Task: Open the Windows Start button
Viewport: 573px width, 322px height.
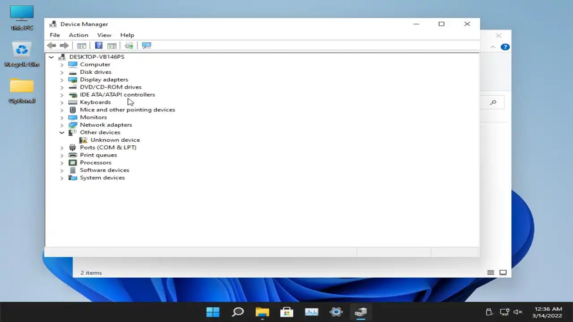Action: click(213, 312)
